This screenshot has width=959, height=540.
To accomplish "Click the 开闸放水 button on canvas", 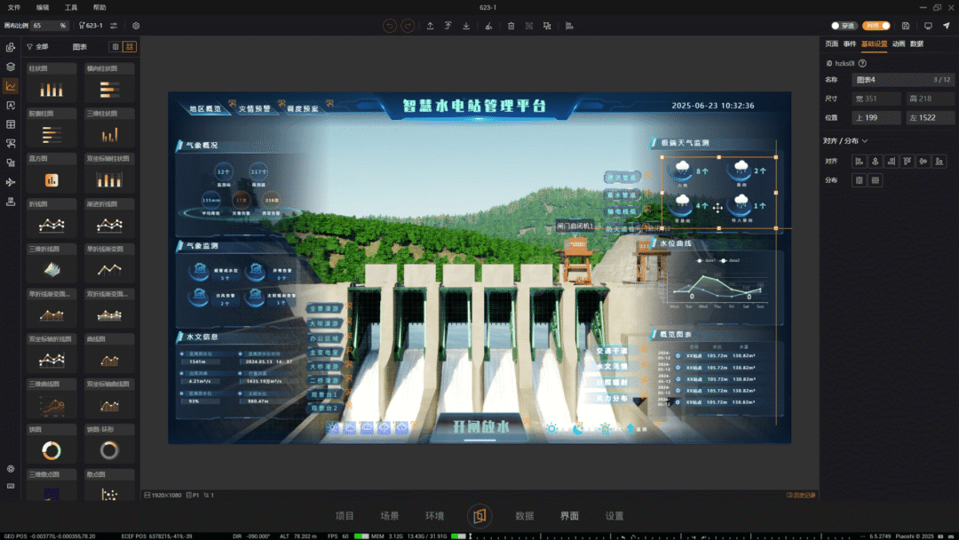I will [480, 427].
